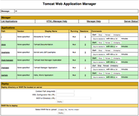Open the / root path link
The height and width of the screenshot is (116, 139).
(x=1, y=37)
